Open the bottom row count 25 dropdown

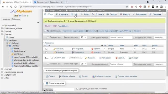[83, 64]
